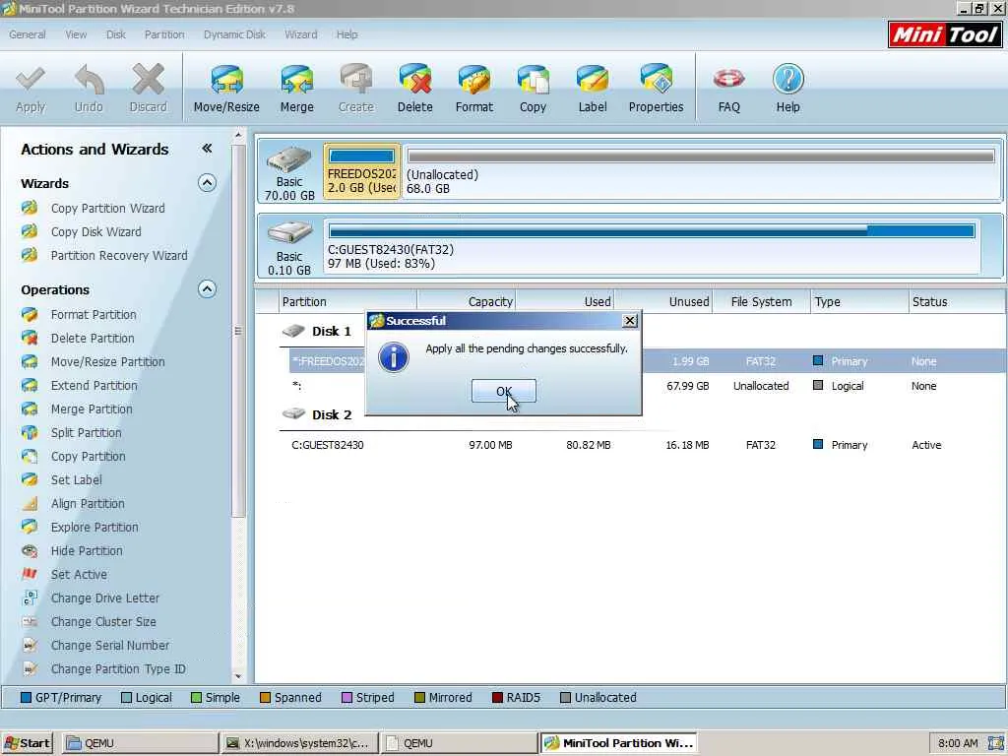Switch to the X:\windows\system32 taskbar window
1008x756 pixels.
click(x=298, y=743)
